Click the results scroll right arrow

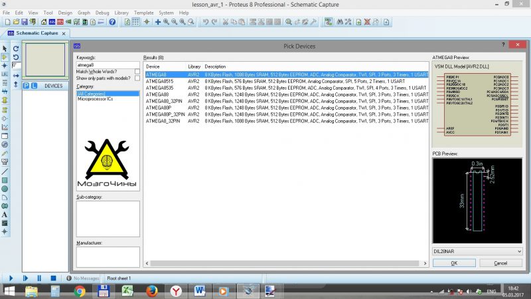point(425,263)
